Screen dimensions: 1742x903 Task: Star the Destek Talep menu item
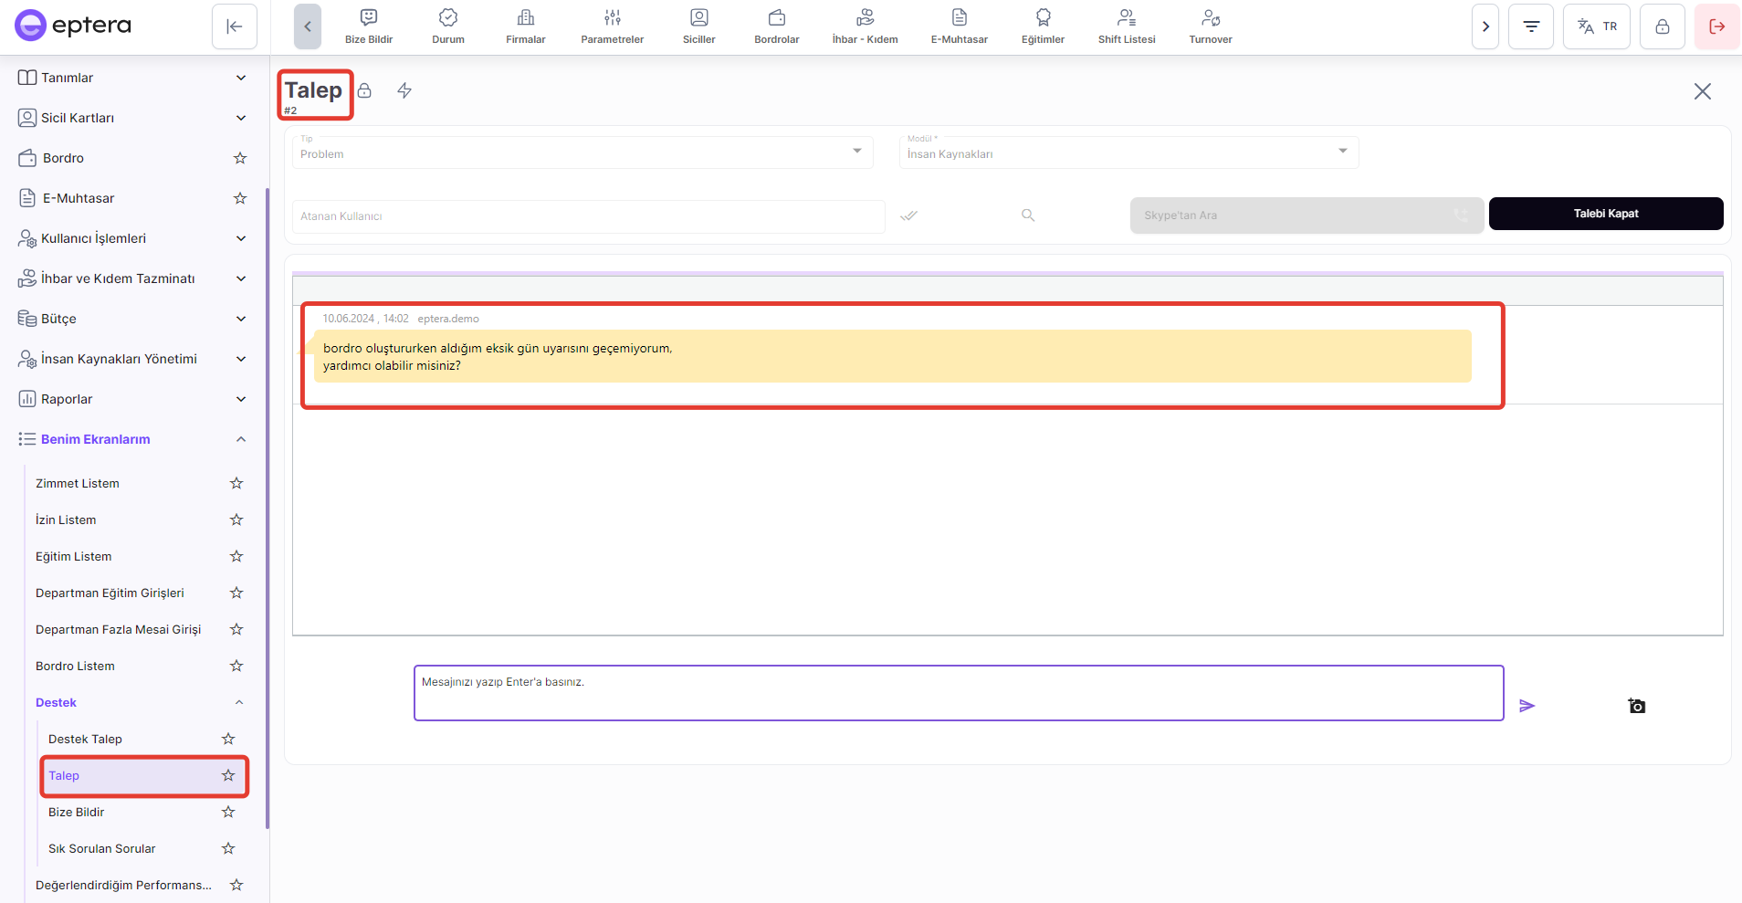228,739
